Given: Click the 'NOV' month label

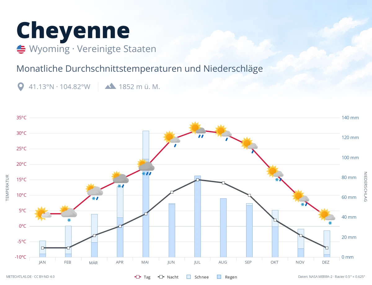Looking at the screenshot, I should point(300,262).
